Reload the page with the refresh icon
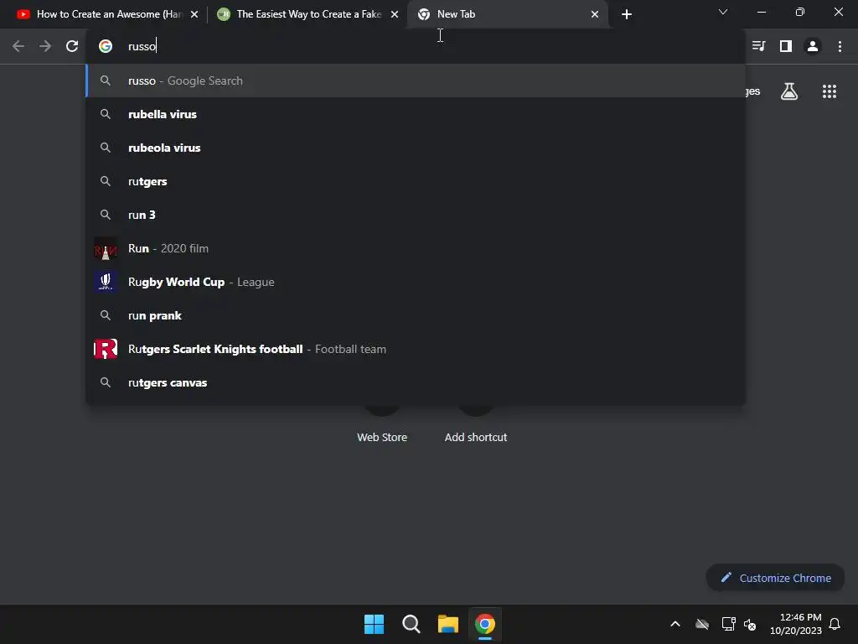Screen dimensions: 858x644 [72, 46]
